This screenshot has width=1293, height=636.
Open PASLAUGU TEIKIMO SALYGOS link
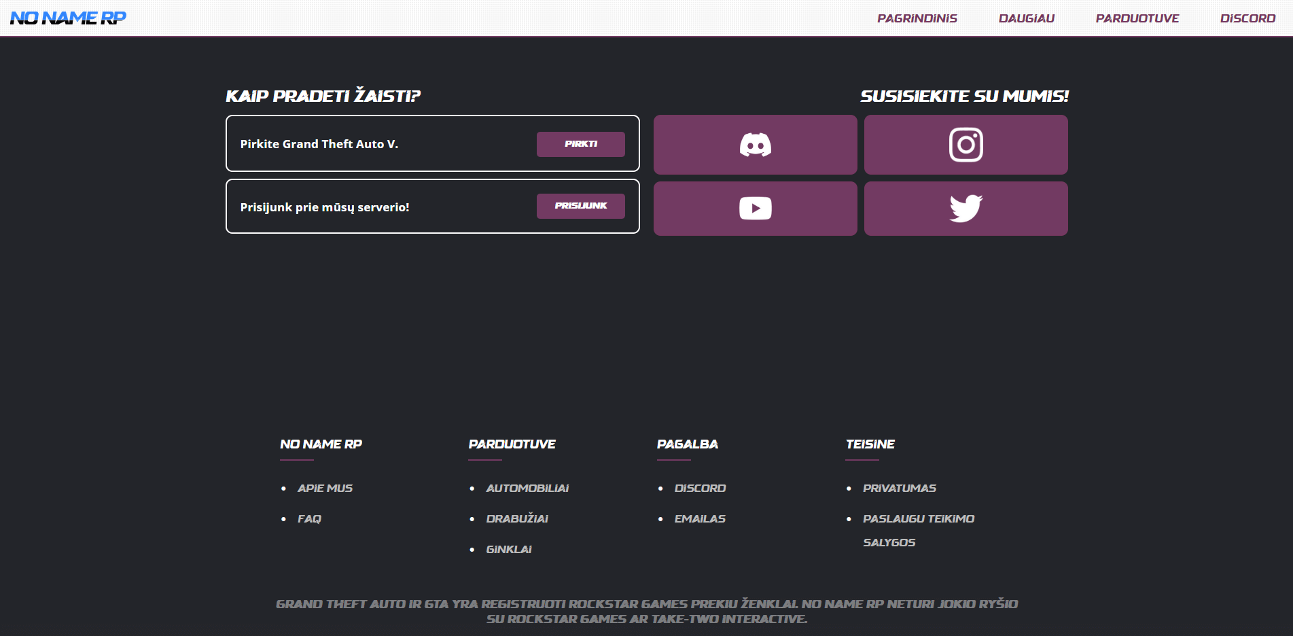(918, 519)
